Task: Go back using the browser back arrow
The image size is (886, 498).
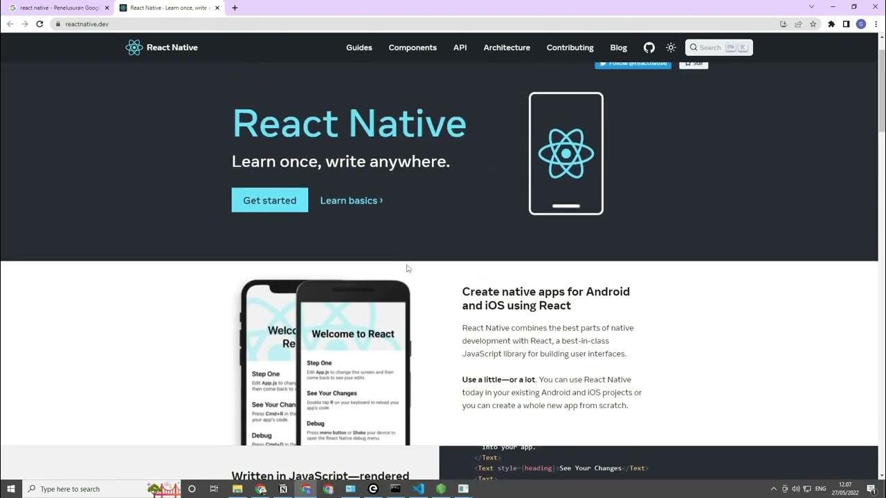Action: click(10, 24)
